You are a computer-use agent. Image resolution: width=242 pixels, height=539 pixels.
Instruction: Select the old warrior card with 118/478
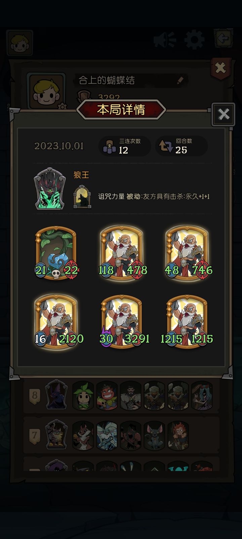pyautogui.click(x=122, y=253)
